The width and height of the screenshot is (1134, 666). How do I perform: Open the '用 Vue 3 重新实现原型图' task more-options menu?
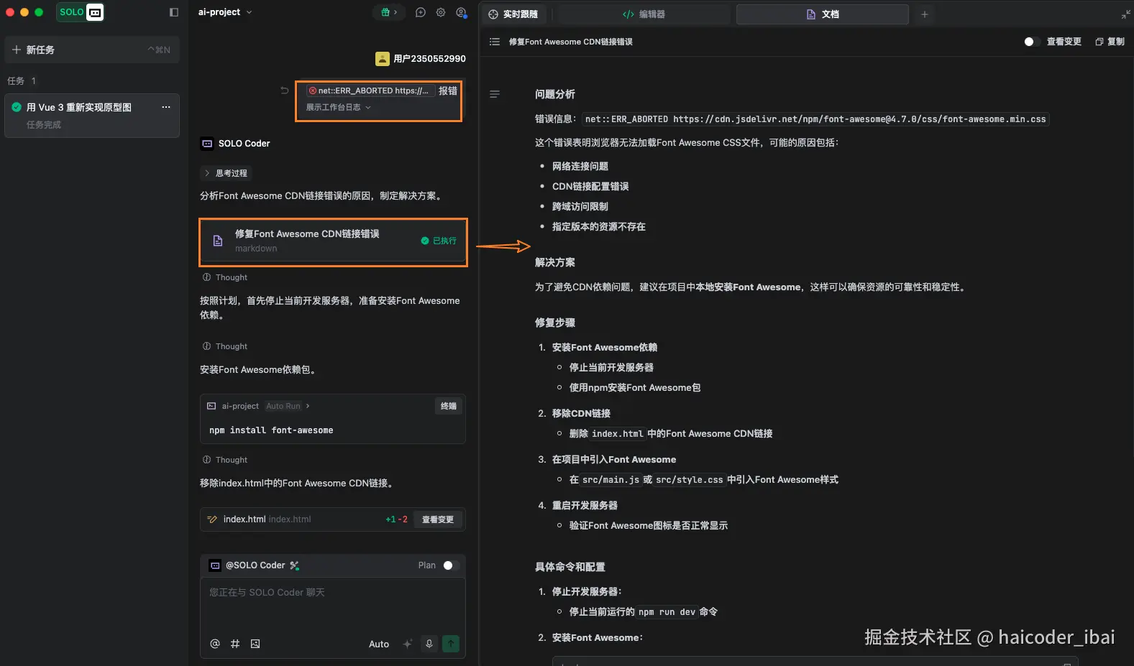166,107
